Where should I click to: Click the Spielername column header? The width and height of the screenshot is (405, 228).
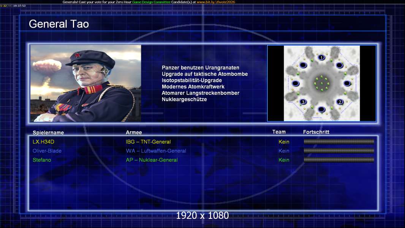(x=48, y=133)
